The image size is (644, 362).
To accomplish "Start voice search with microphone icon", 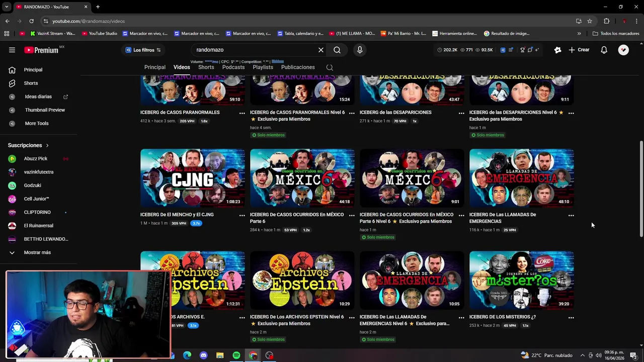I will (360, 50).
